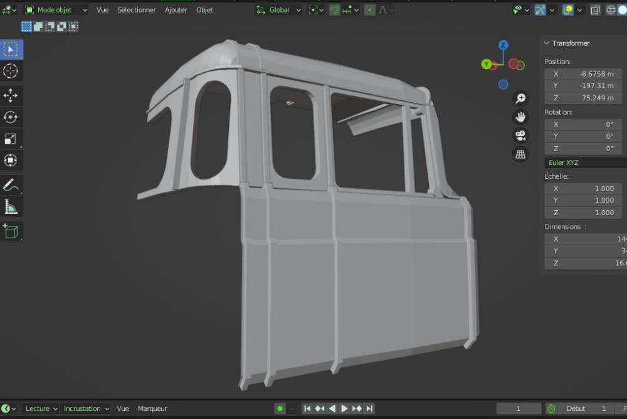Choose the Rotate tool
Viewport: 627px width, 419px height.
tap(11, 117)
